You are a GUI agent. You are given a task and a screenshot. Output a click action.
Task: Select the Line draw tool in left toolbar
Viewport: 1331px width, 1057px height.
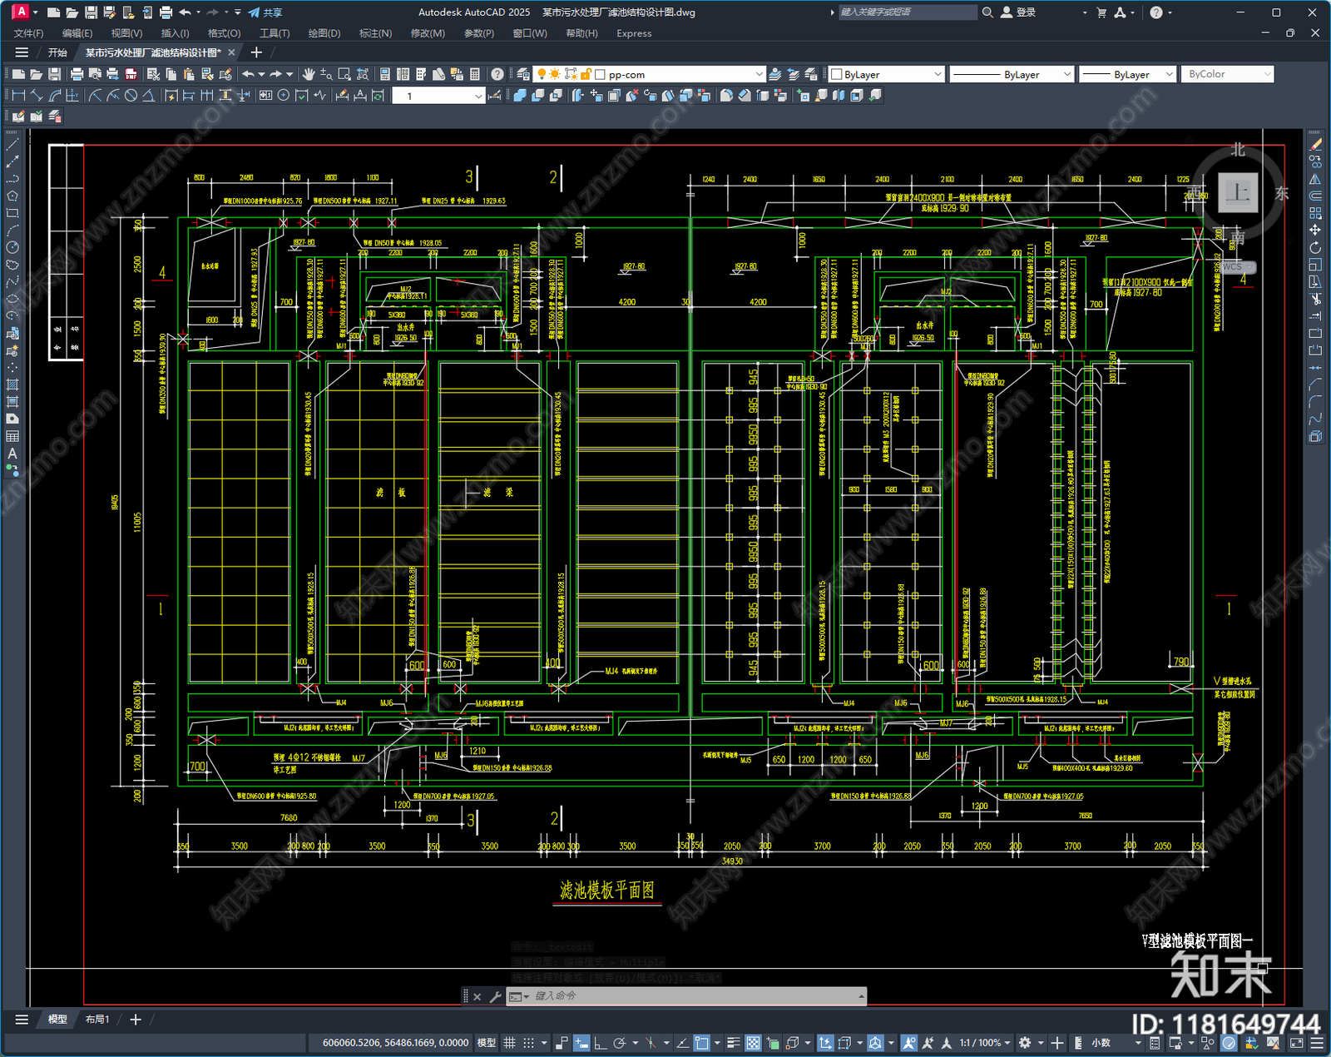[x=12, y=144]
